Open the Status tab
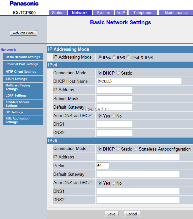 point(58,13)
